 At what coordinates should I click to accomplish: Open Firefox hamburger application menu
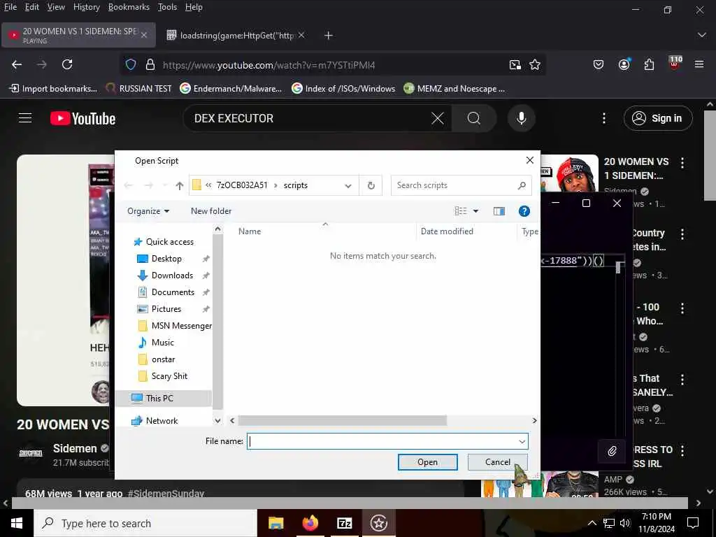pyautogui.click(x=699, y=64)
